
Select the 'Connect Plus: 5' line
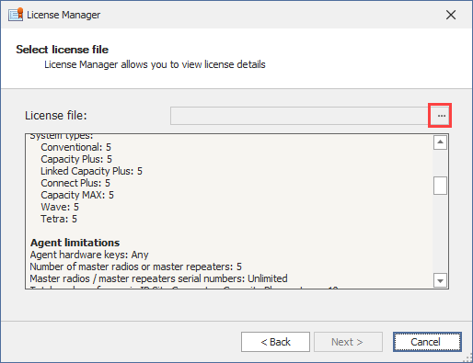click(x=75, y=183)
